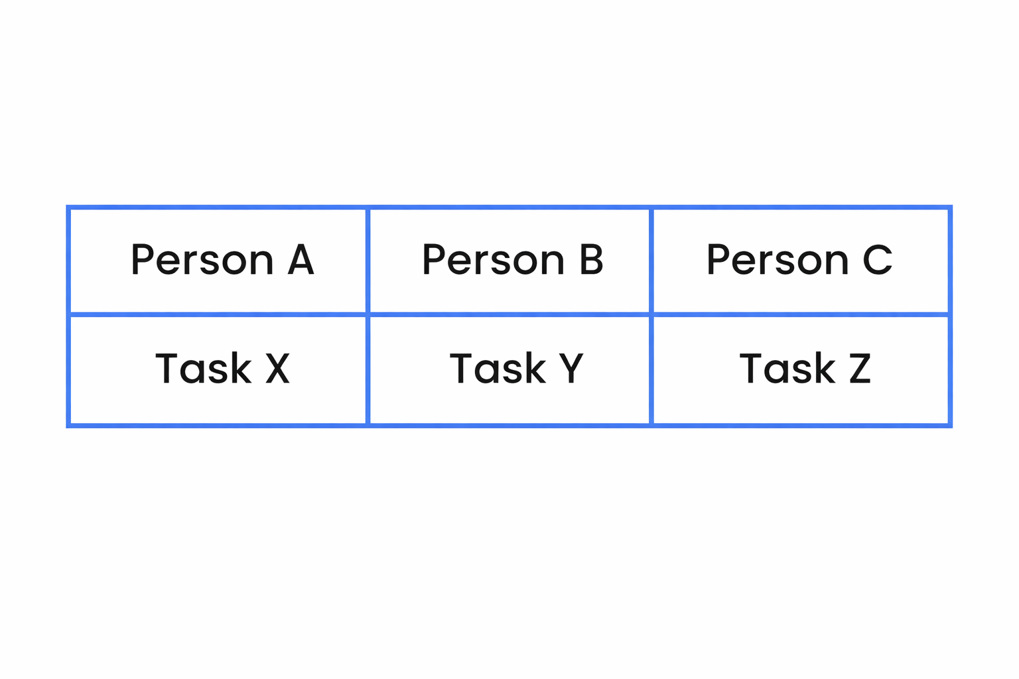
Task: Click the table's top border above Person B
Action: [x=509, y=208]
